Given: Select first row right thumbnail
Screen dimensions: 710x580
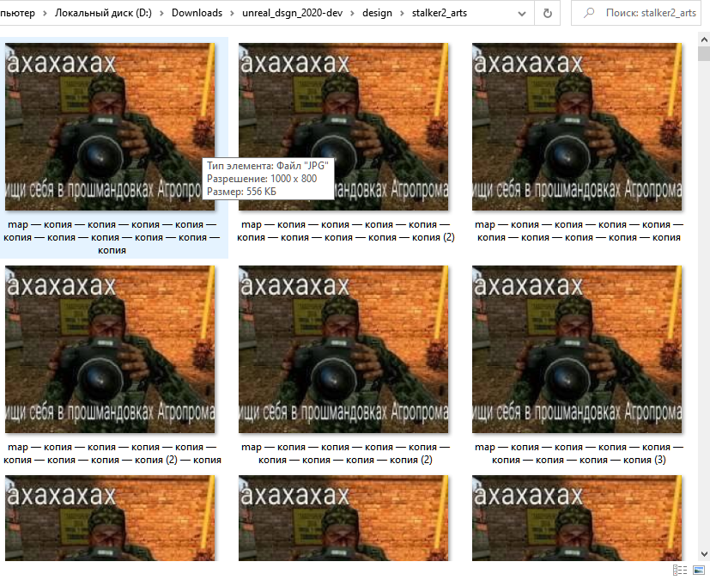Looking at the screenshot, I should pyautogui.click(x=577, y=126).
